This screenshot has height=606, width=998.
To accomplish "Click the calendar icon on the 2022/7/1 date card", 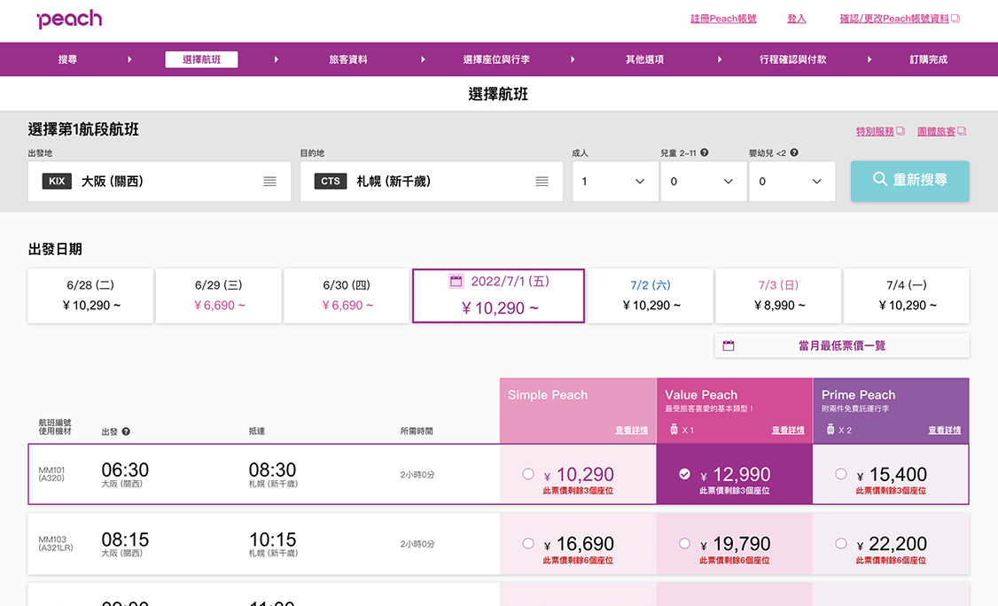I will (456, 281).
